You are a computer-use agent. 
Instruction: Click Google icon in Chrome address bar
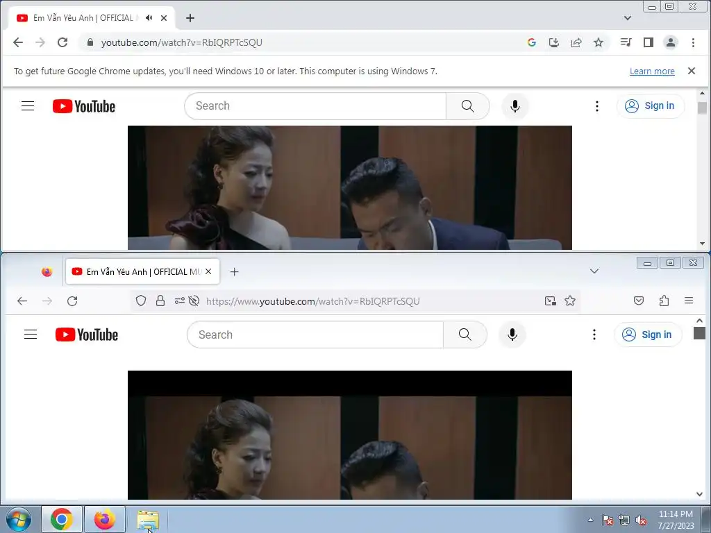(531, 42)
